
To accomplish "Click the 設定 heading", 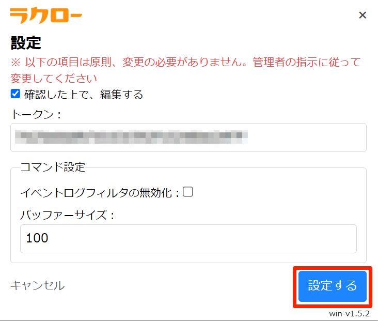I will 25,43.
